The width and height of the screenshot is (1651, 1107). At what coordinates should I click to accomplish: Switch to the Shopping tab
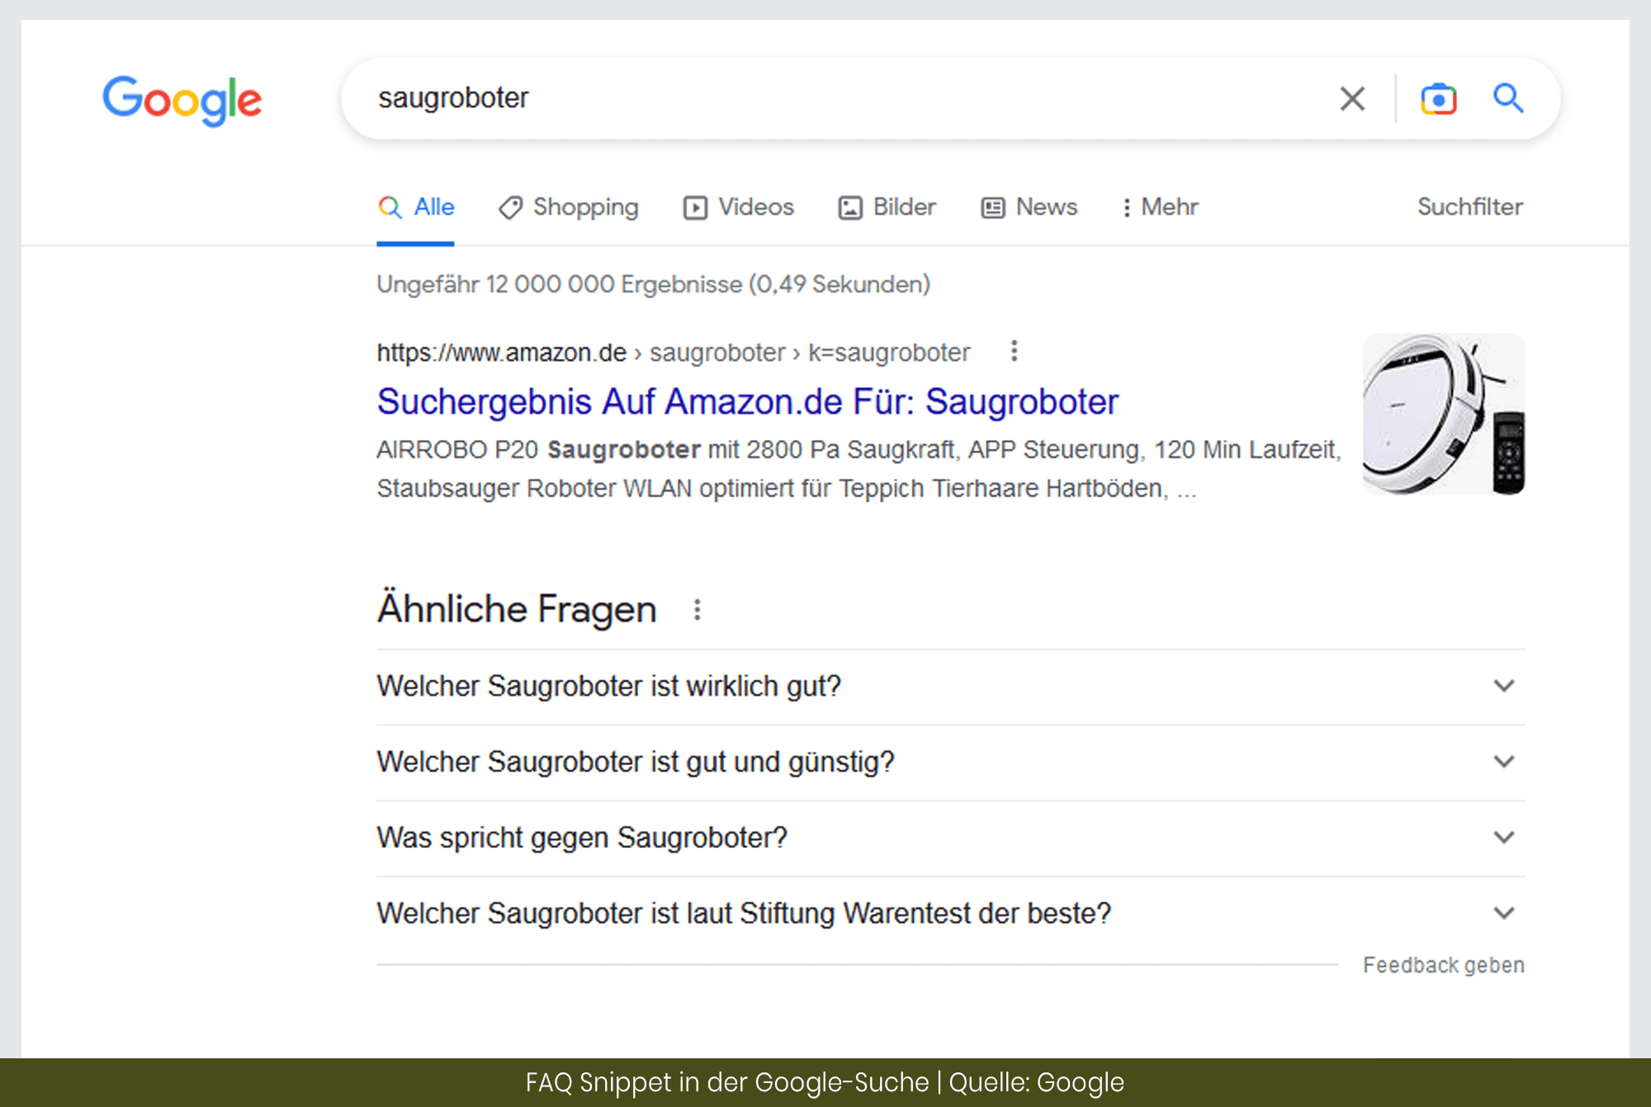pyautogui.click(x=569, y=207)
